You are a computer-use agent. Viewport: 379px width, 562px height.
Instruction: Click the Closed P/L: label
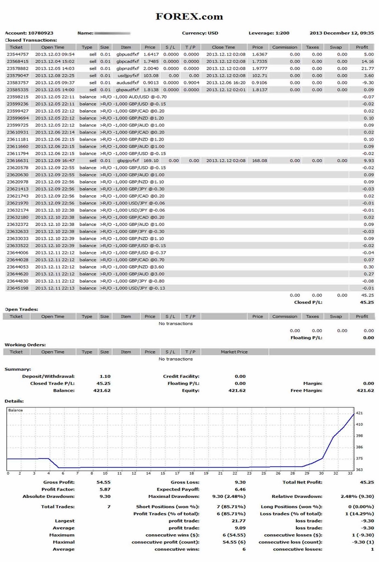click(308, 302)
